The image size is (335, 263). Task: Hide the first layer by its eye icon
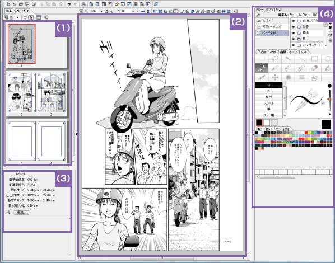(293, 21)
